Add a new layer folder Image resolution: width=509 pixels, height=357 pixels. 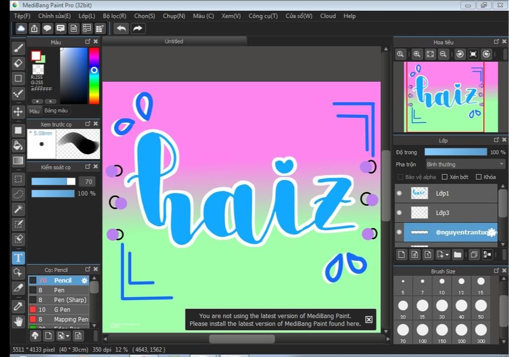click(x=457, y=255)
